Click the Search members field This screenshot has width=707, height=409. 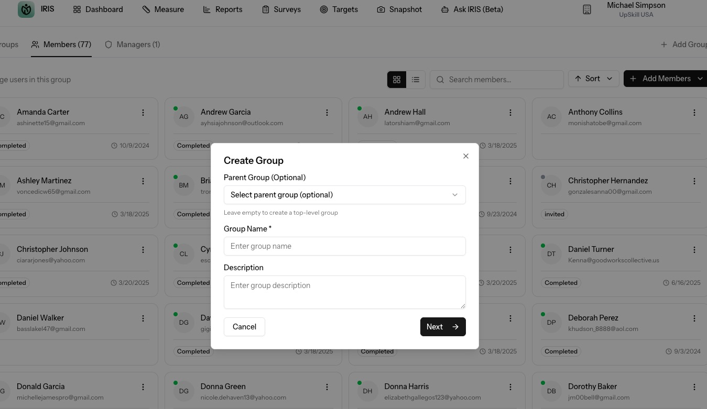pyautogui.click(x=497, y=80)
